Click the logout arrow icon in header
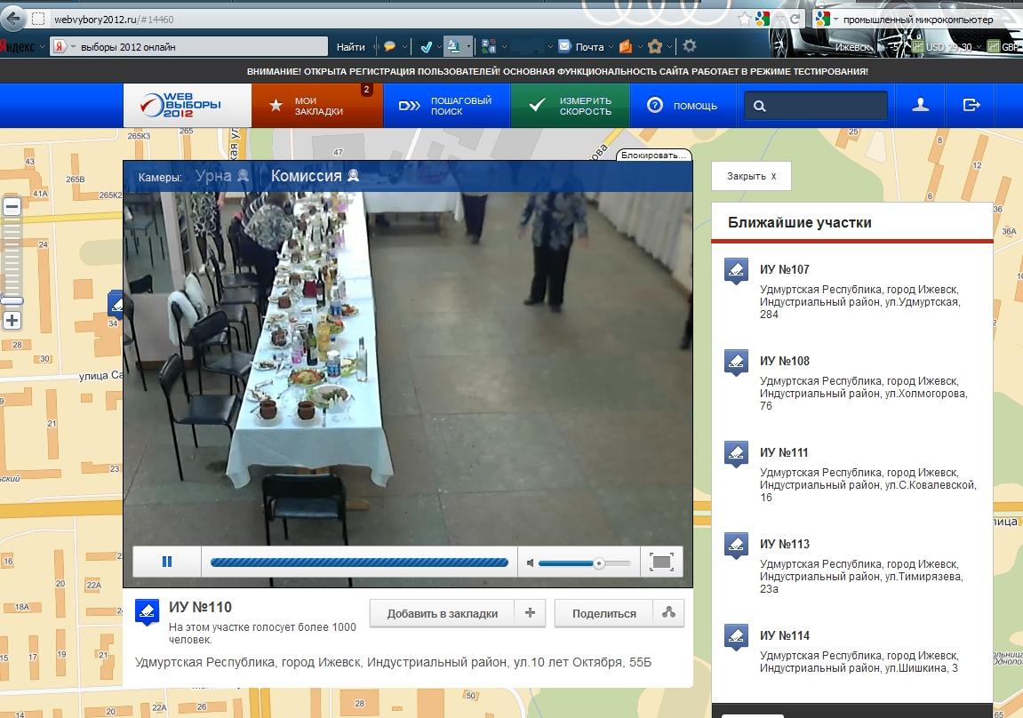Image resolution: width=1023 pixels, height=718 pixels. click(x=971, y=106)
